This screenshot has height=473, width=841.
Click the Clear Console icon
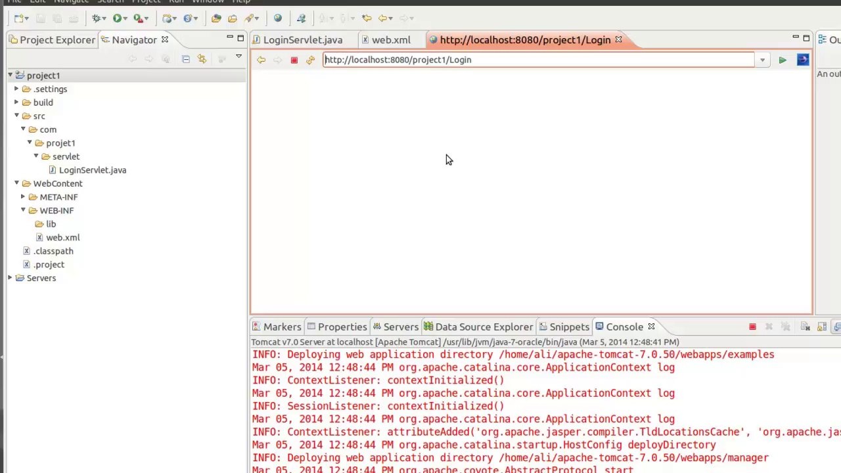tap(805, 327)
